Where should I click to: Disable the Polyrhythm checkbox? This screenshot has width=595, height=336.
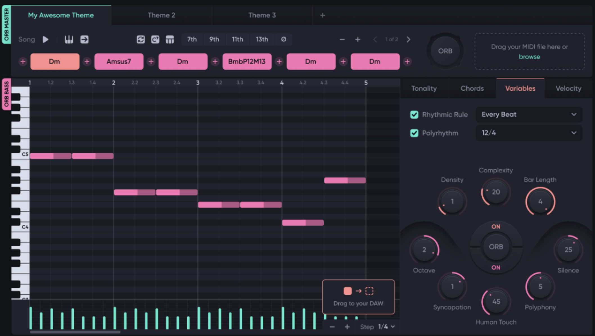[x=414, y=133]
